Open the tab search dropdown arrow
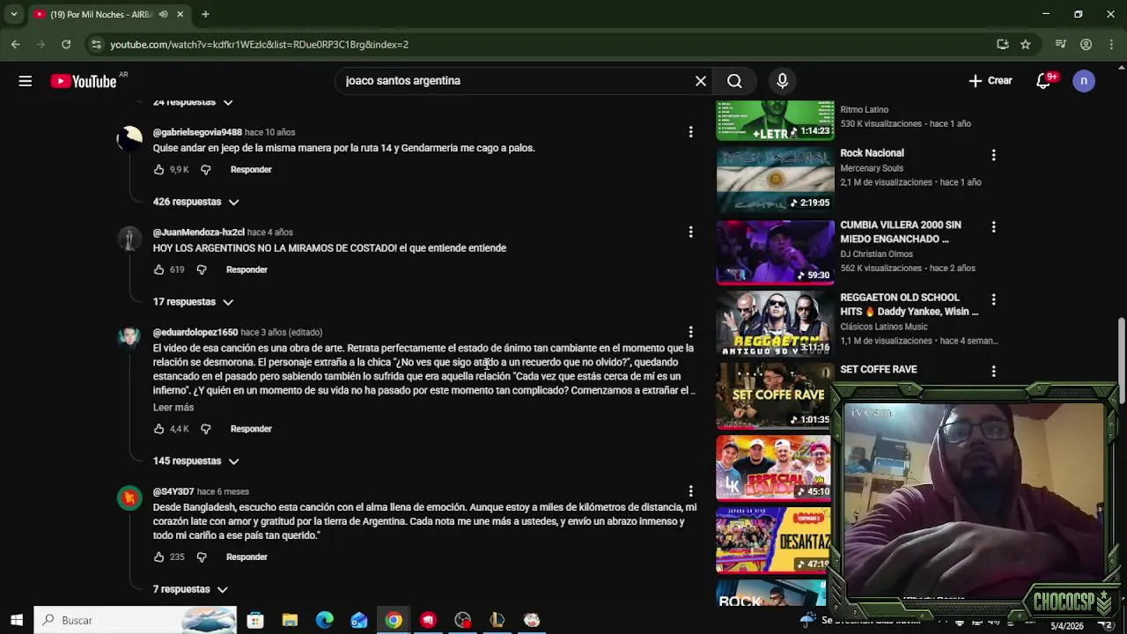The height and width of the screenshot is (634, 1127). (x=11, y=14)
